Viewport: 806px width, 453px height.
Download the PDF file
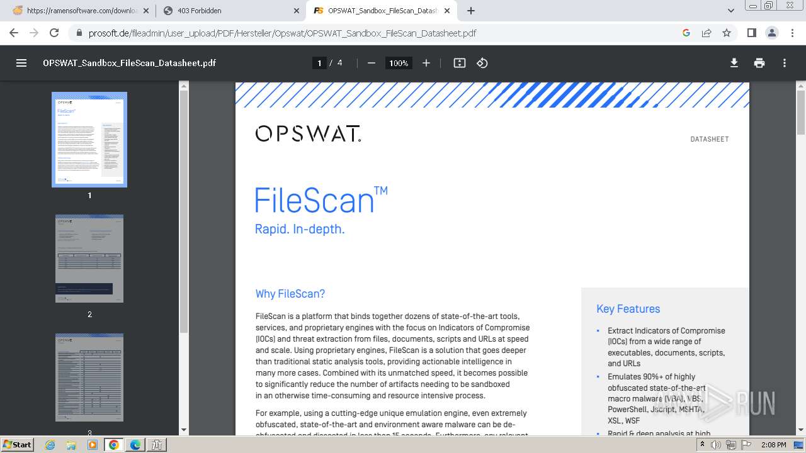pyautogui.click(x=734, y=63)
